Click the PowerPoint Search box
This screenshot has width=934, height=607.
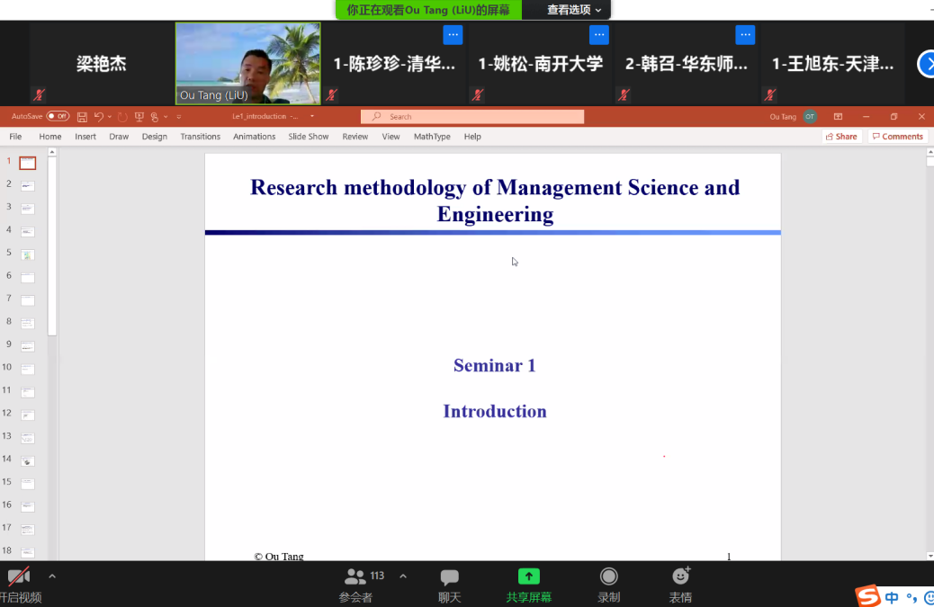(x=472, y=117)
